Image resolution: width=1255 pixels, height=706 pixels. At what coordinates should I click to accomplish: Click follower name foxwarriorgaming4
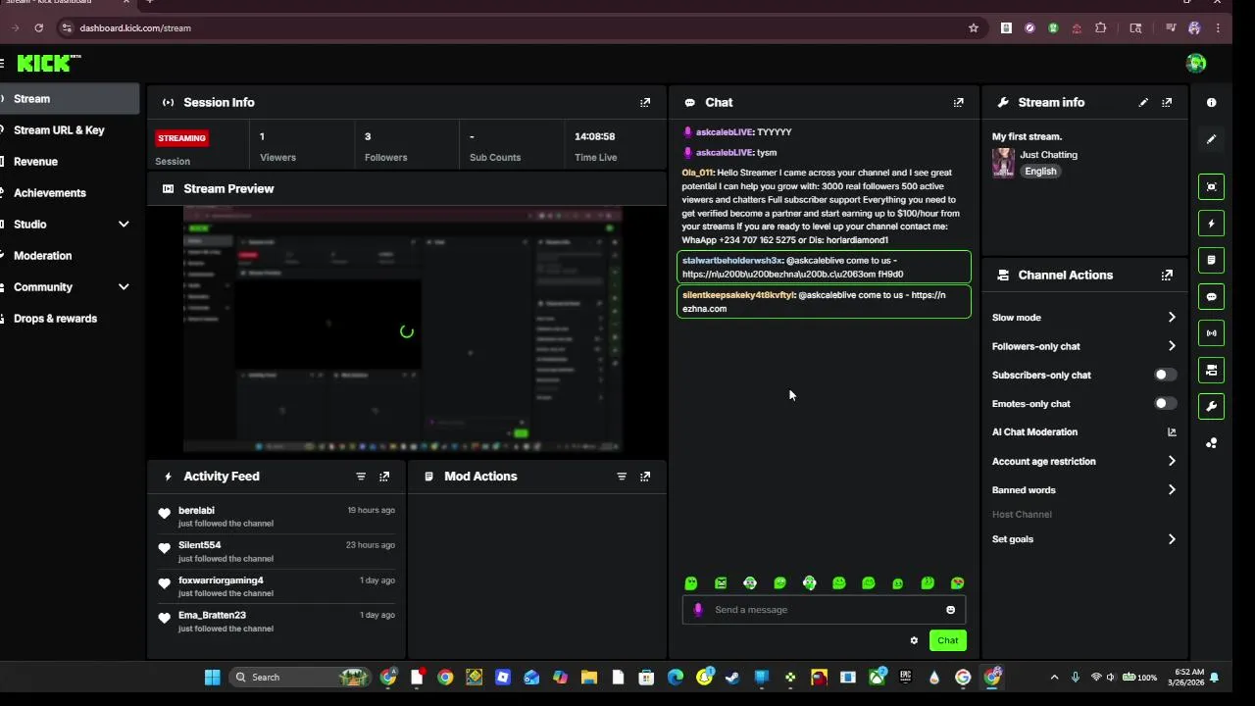[x=221, y=580]
